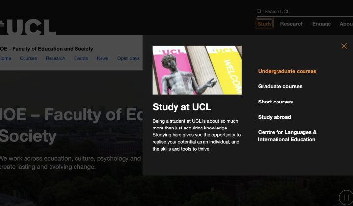Open the Engage menu
The width and height of the screenshot is (353, 206).
(322, 24)
